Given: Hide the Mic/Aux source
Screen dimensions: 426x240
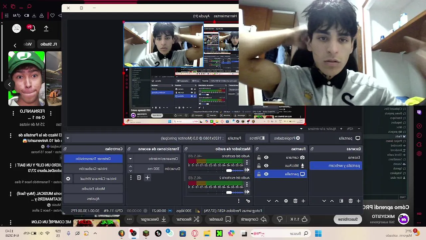Looking at the screenshot, I should pos(266,166).
